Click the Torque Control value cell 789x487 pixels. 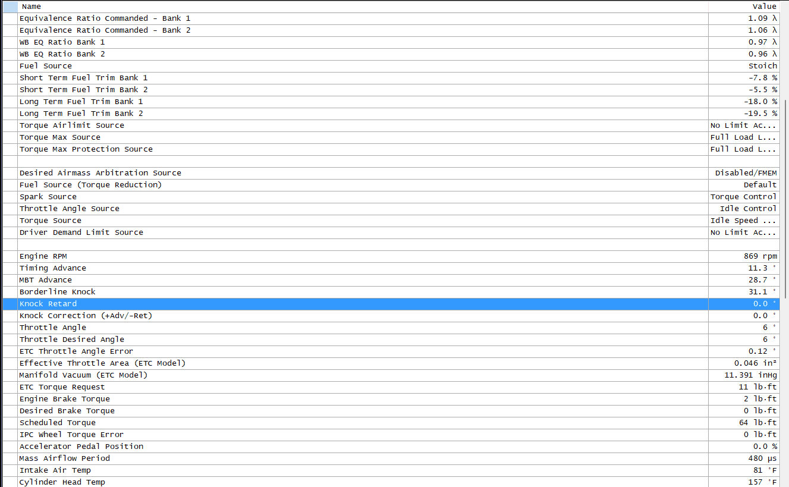[744, 197]
